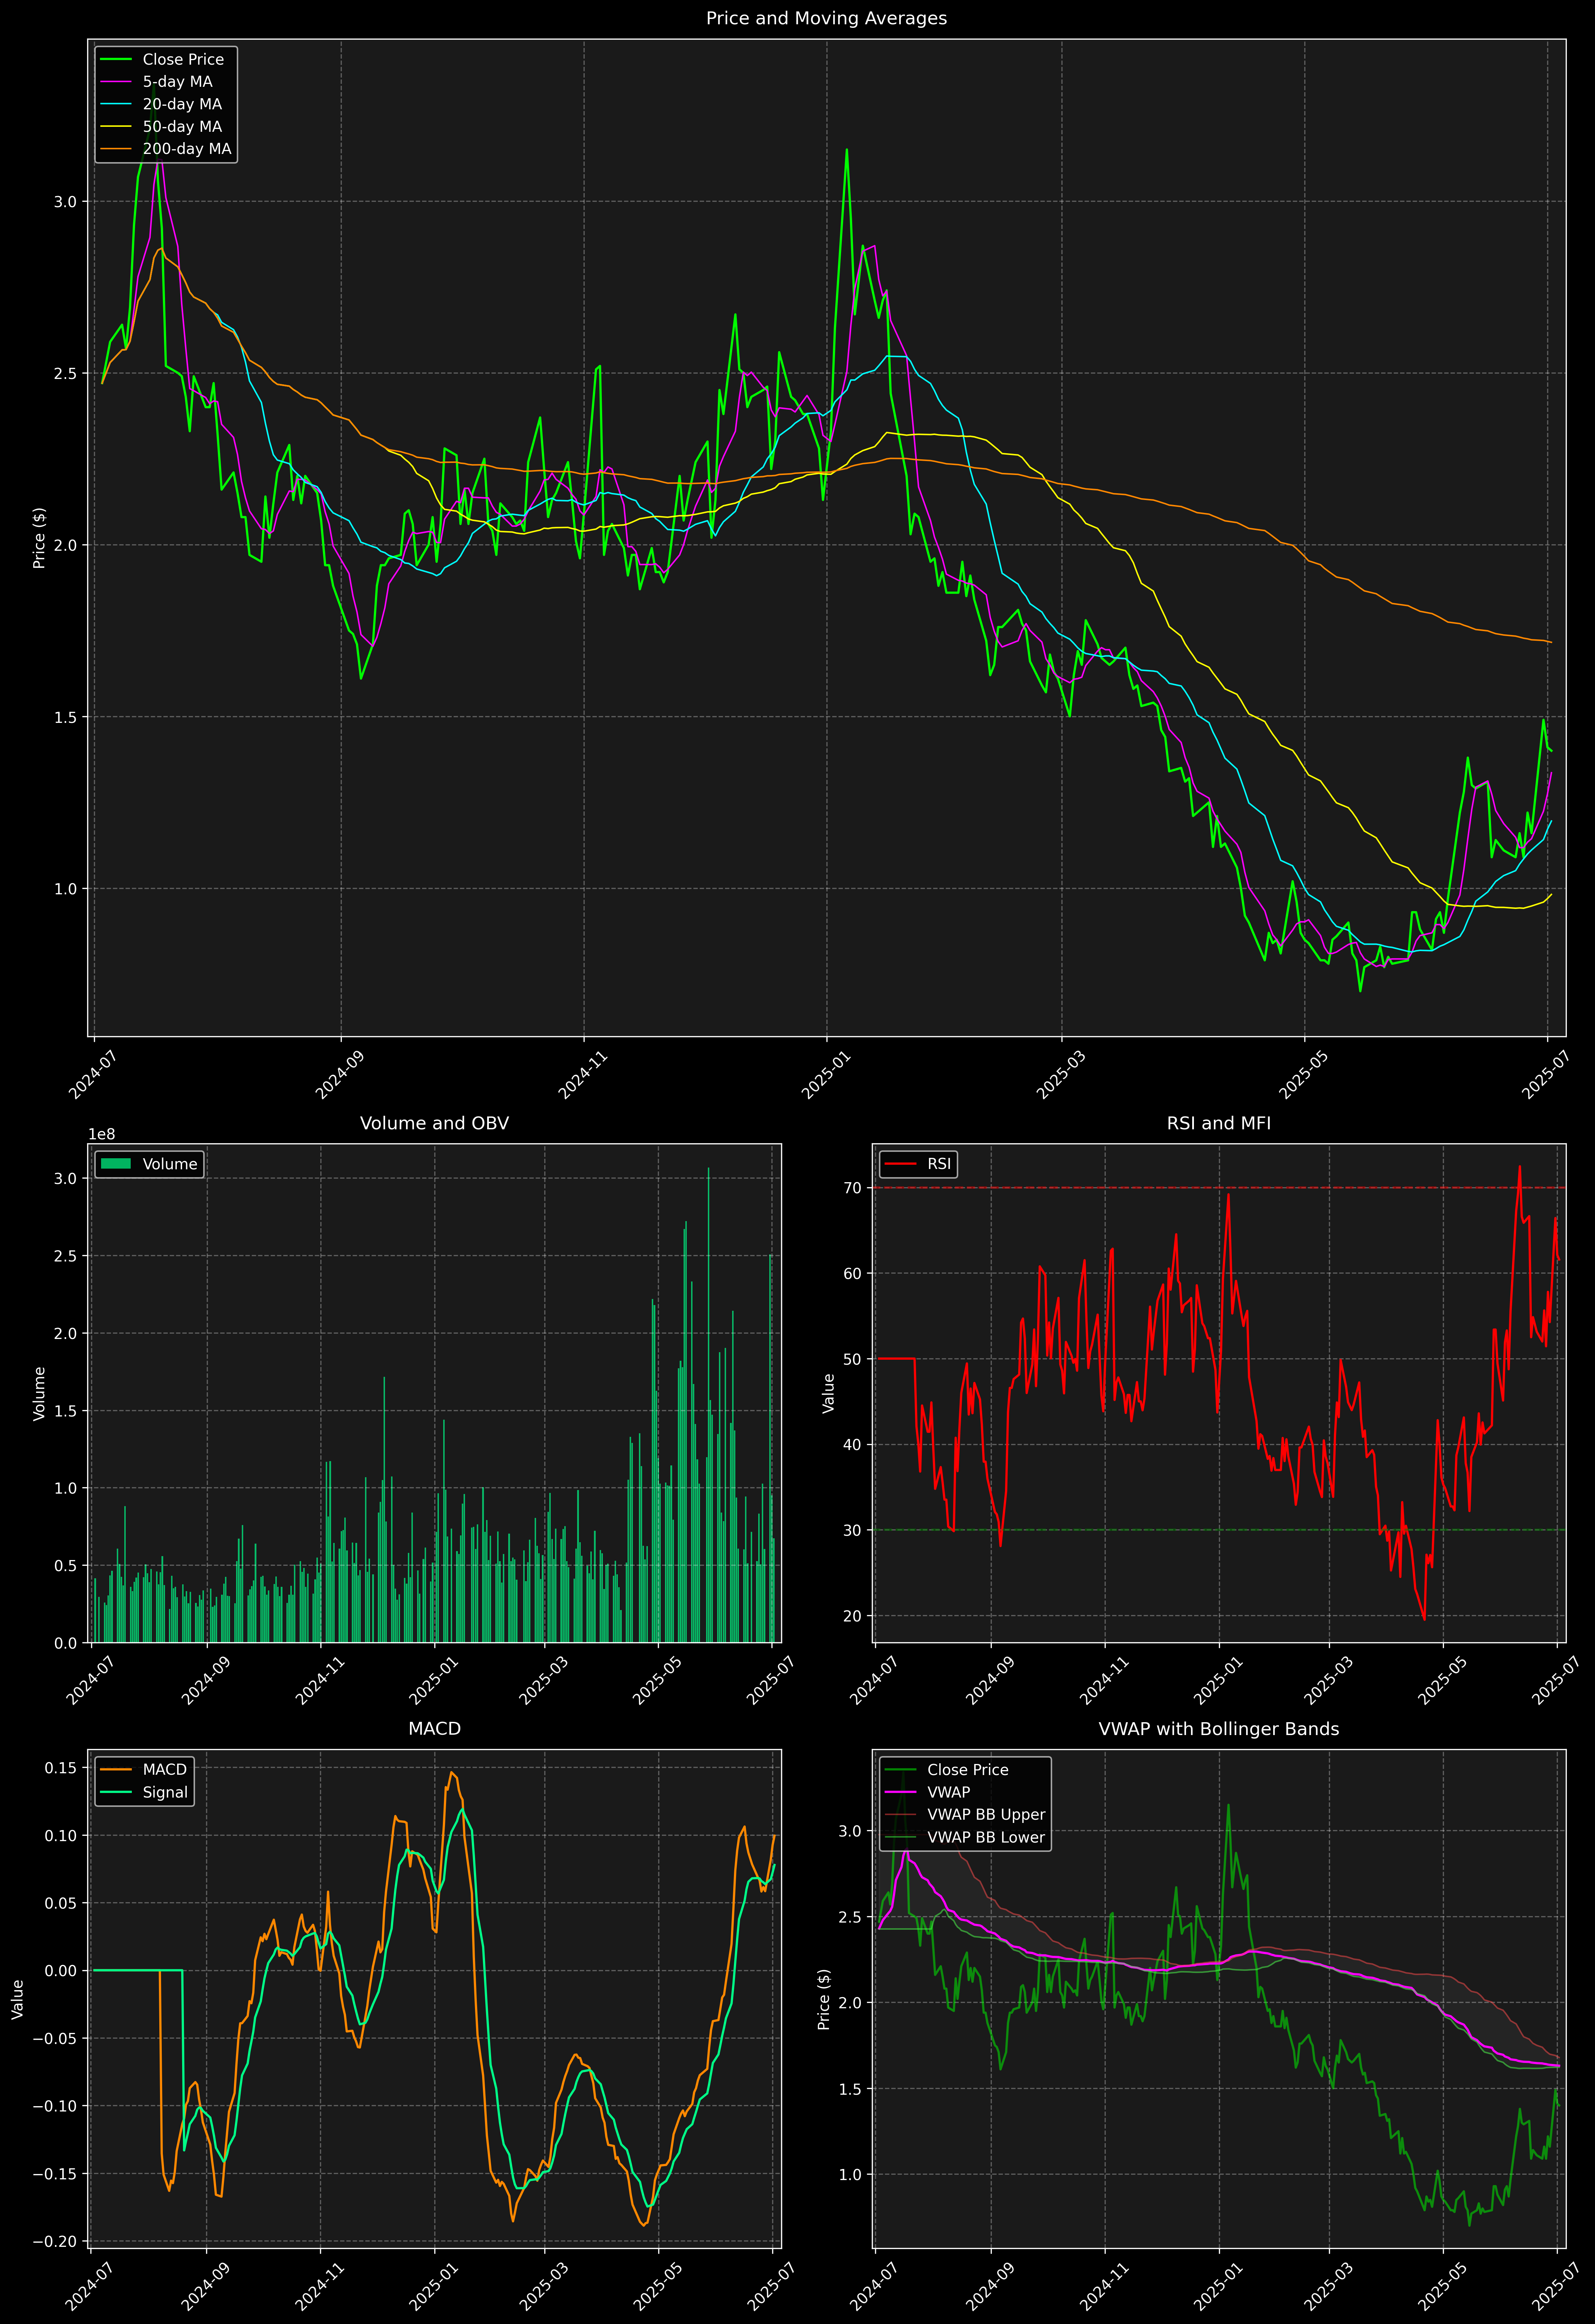Select the '50-day MA' legend entry

182,127
